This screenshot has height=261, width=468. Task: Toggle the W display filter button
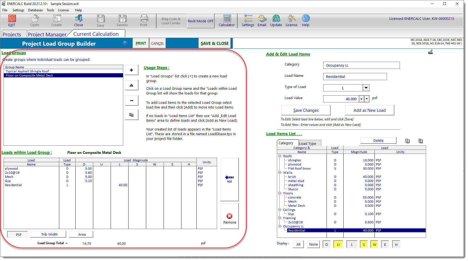(x=374, y=244)
